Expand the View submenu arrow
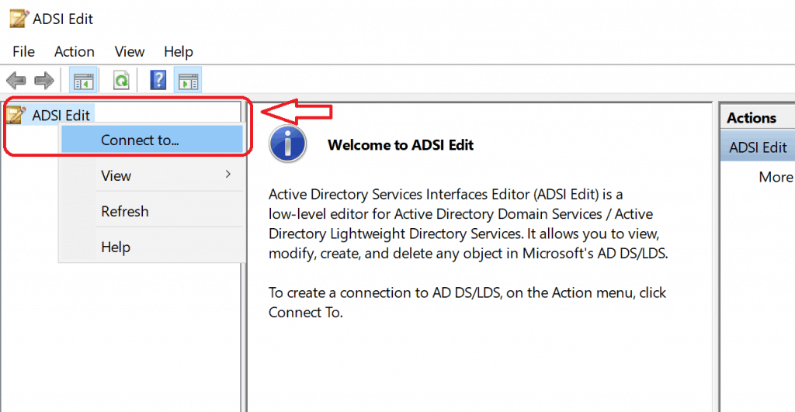 (x=228, y=175)
